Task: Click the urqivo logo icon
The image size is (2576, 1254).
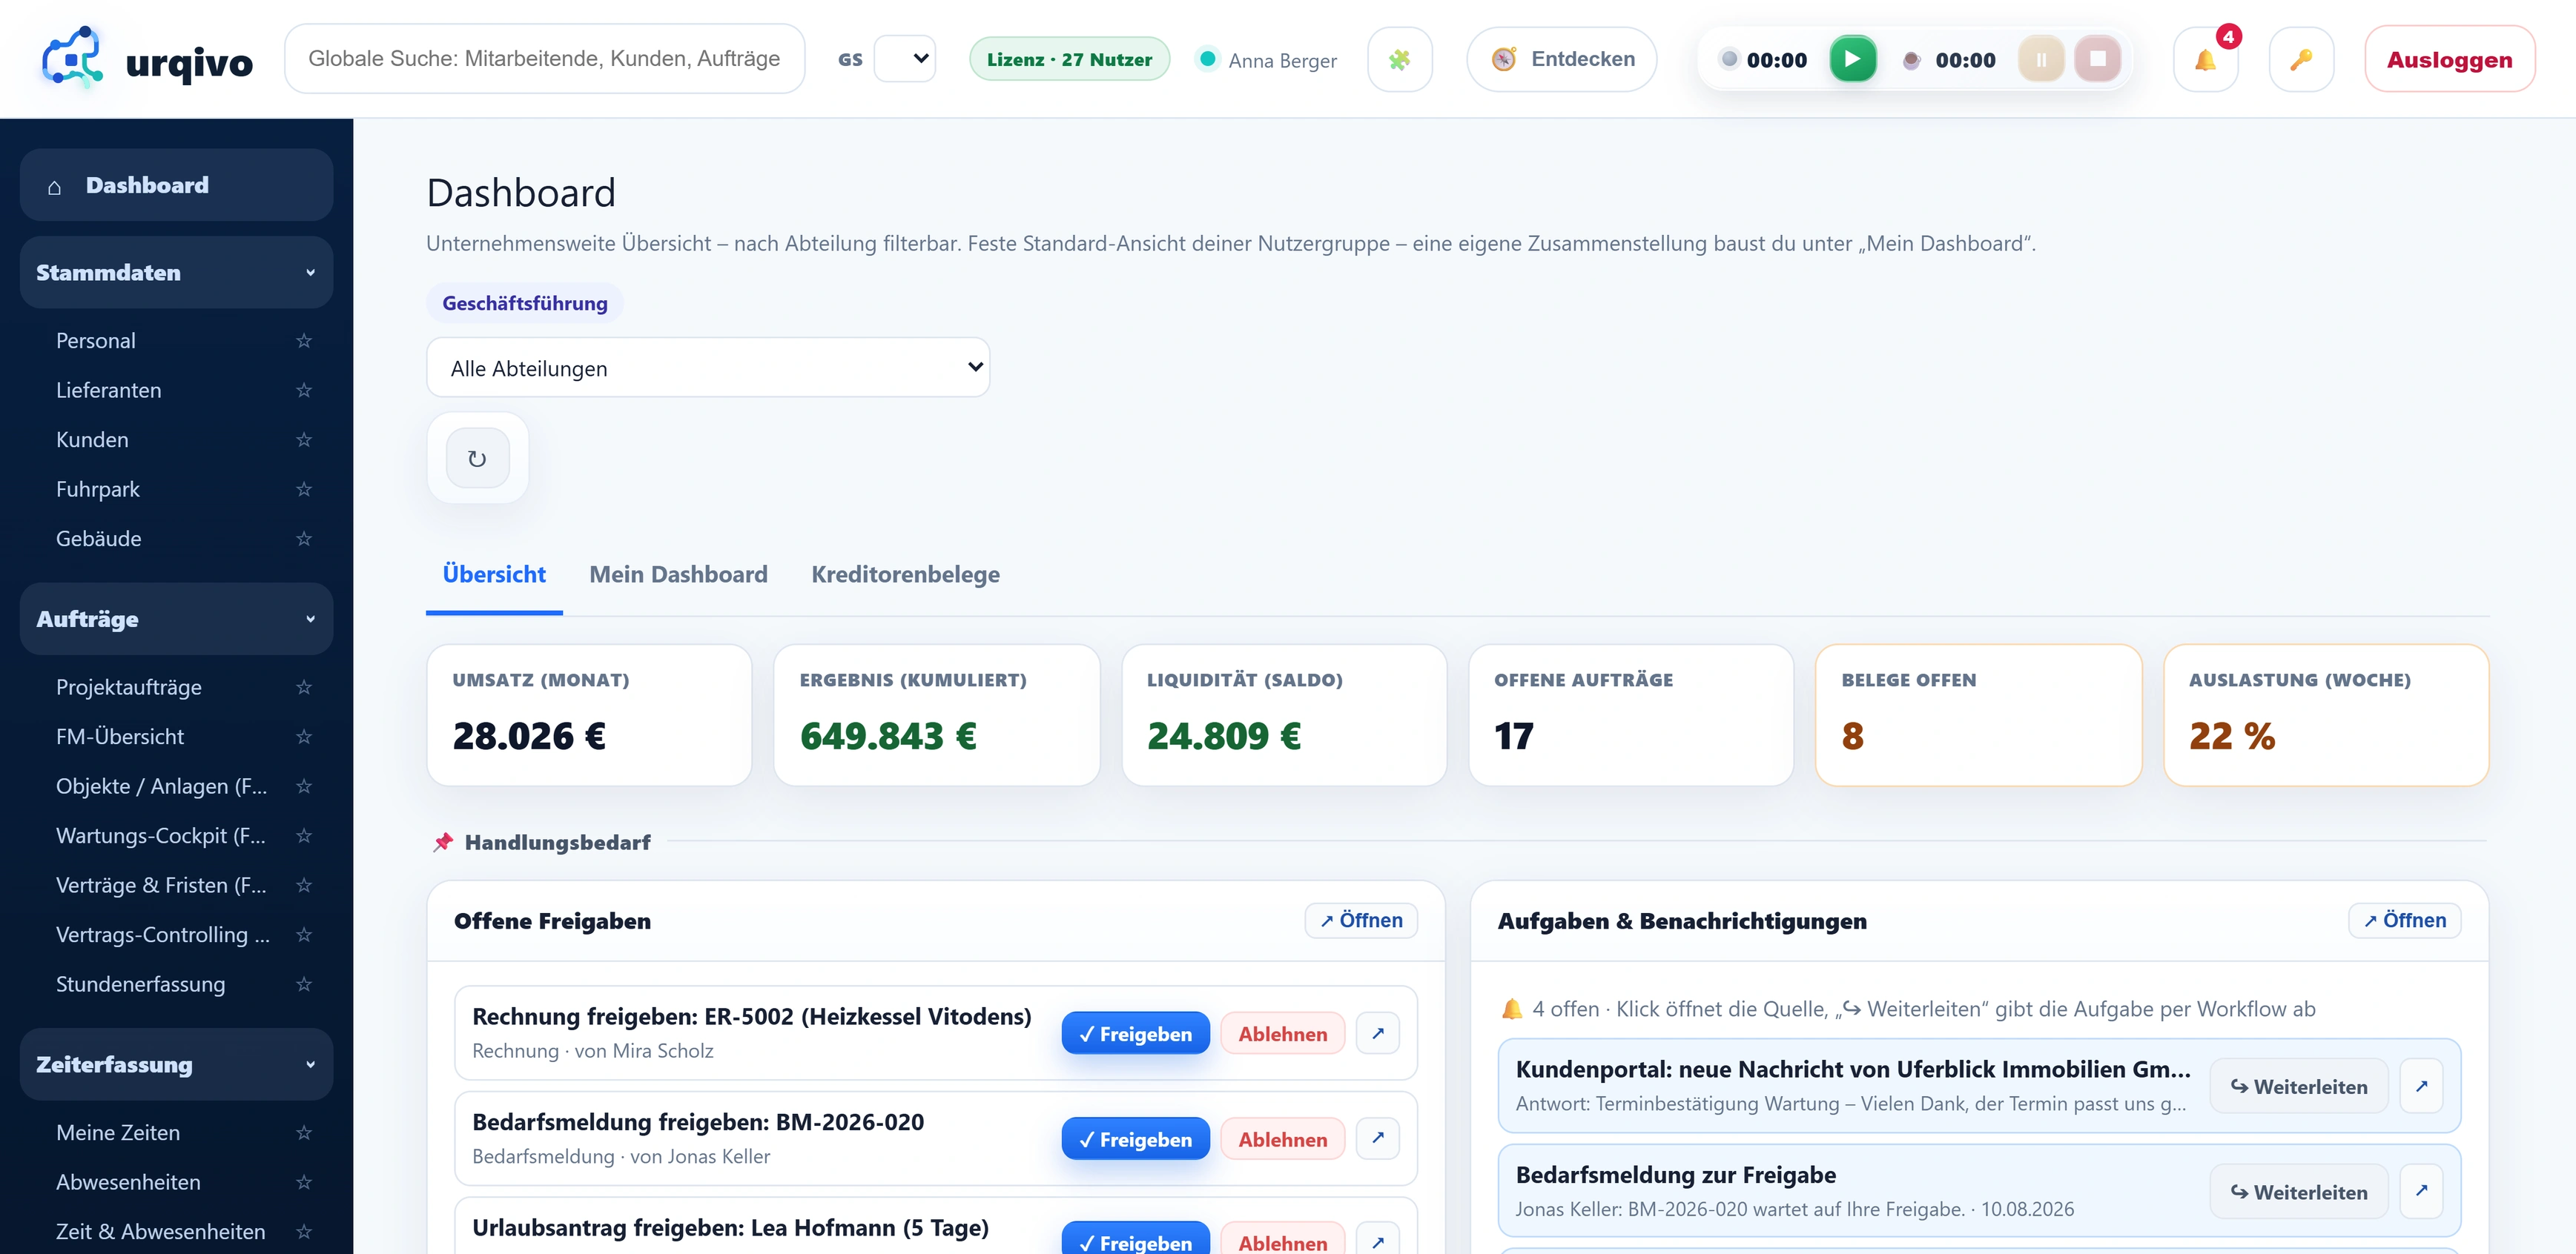Action: tap(72, 58)
